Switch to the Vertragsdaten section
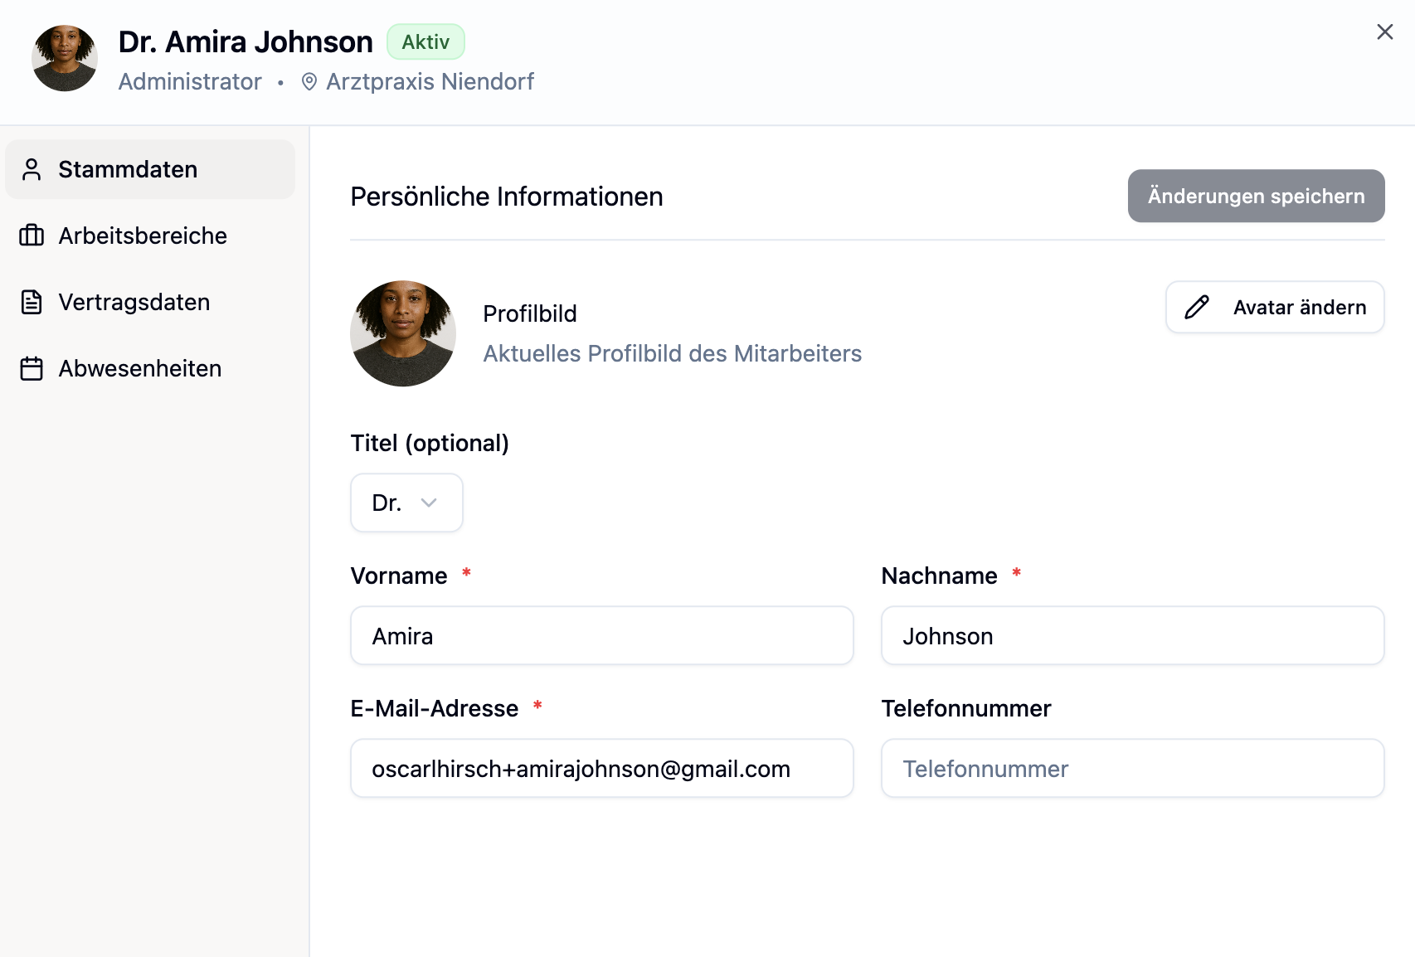The image size is (1415, 957). [134, 302]
